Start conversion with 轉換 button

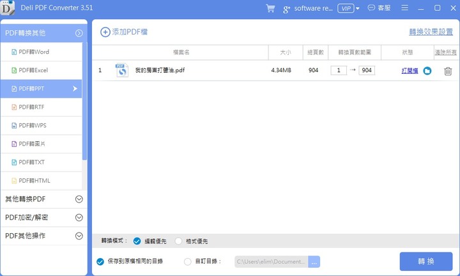coord(426,261)
